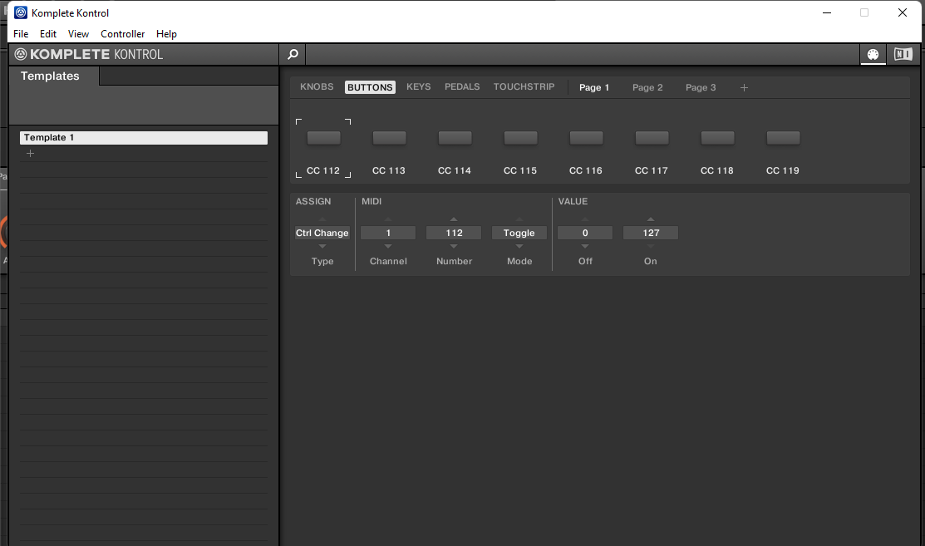Select the button above CC 118
This screenshot has width=925, height=546.
point(717,138)
